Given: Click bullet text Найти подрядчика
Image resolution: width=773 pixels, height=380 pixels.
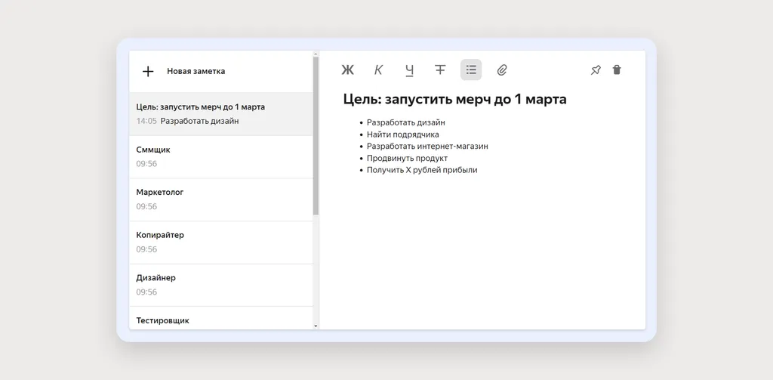Looking at the screenshot, I should (403, 134).
